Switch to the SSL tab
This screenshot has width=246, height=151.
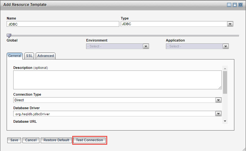(x=29, y=56)
